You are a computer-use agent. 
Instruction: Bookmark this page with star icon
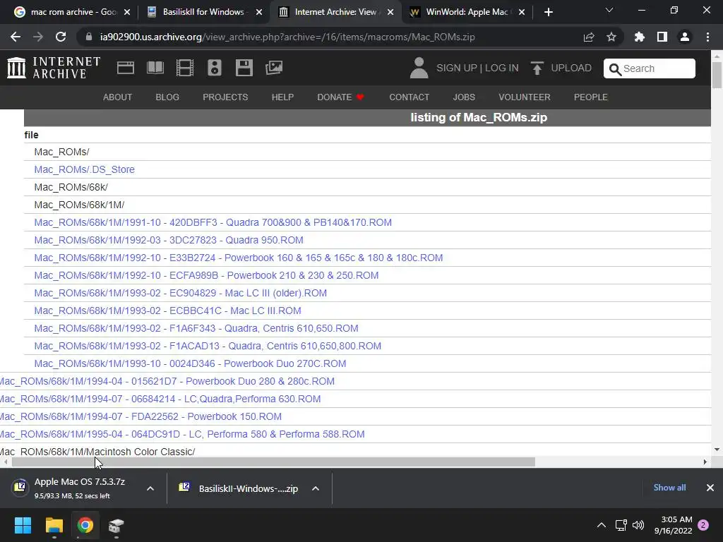[x=611, y=37]
